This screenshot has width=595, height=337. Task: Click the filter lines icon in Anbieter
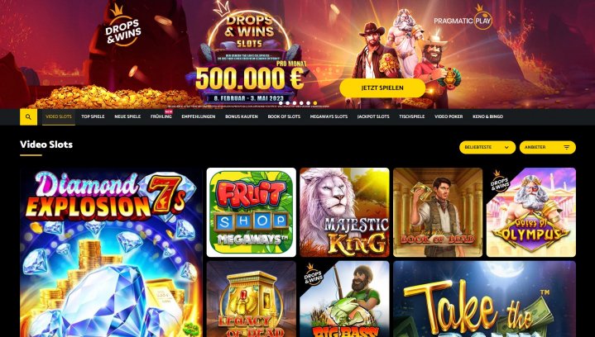[567, 148]
